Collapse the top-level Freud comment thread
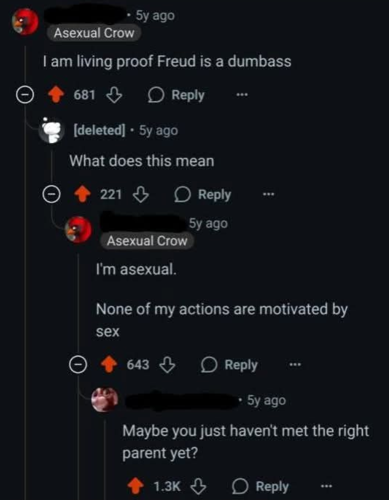 23,95
